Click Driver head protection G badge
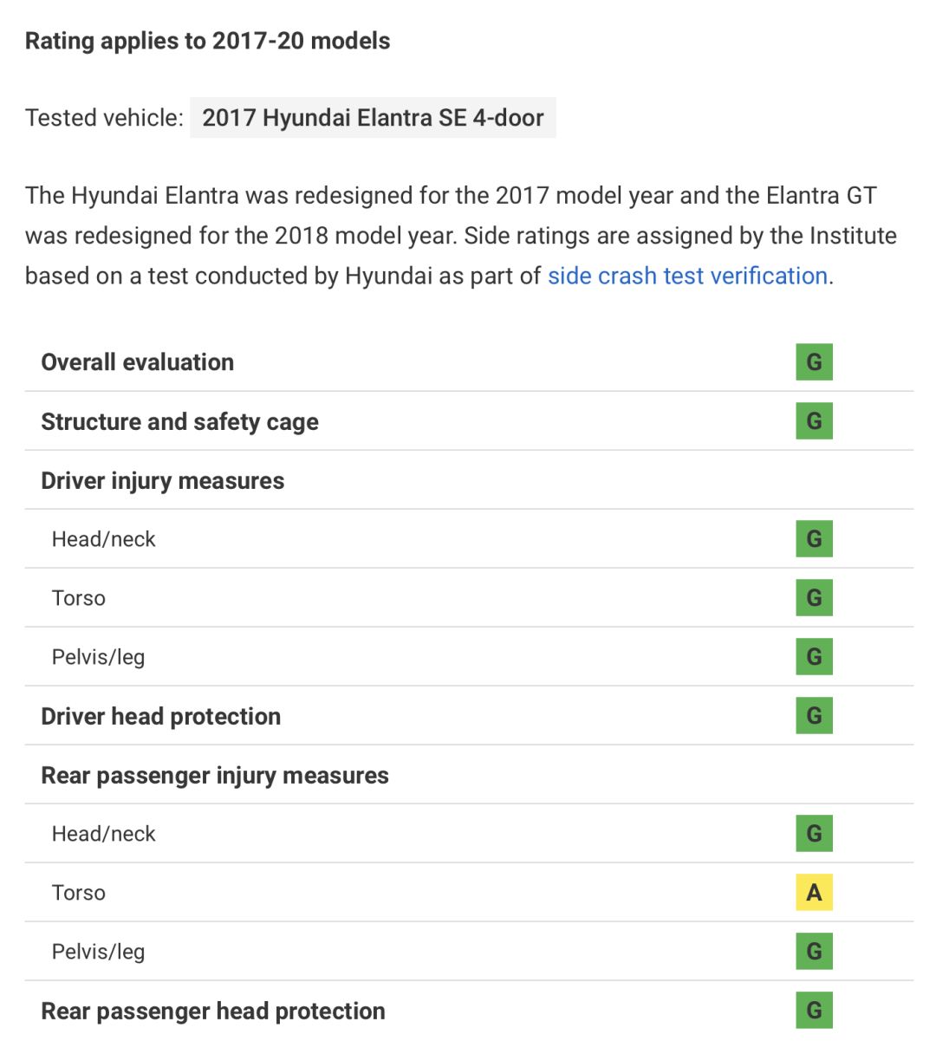The height and width of the screenshot is (1054, 936). [814, 716]
